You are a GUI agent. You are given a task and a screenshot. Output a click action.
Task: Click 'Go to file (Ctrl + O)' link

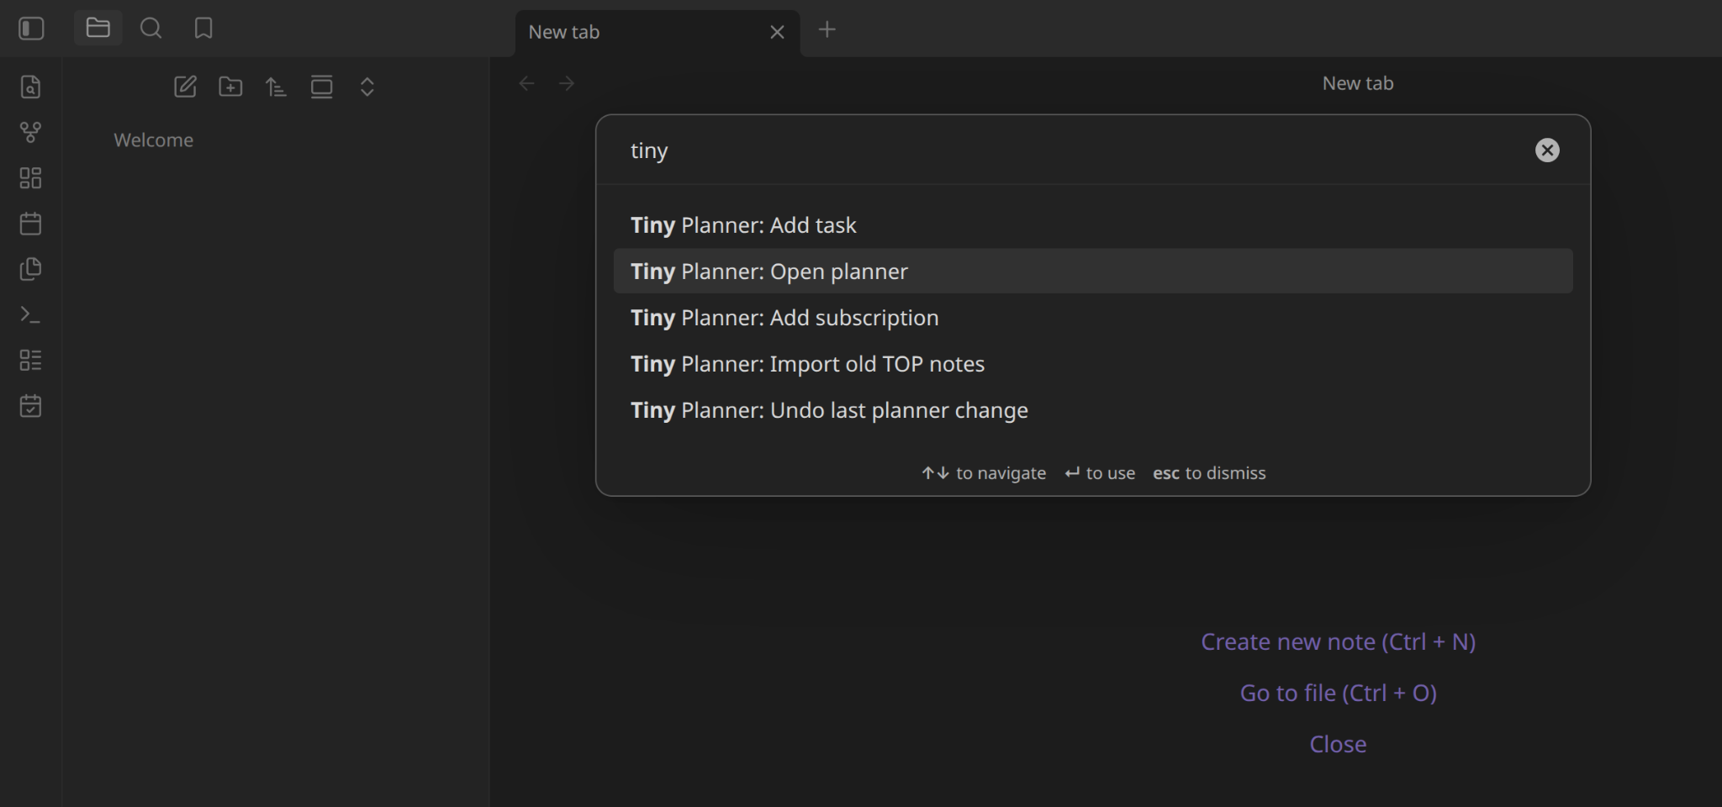coord(1338,693)
